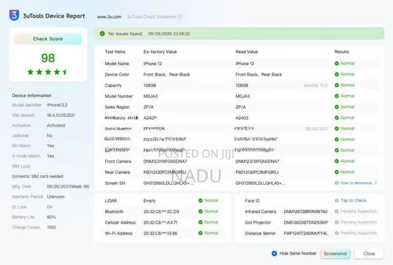Viewport: 393px width, 265px height.
Task: Open the 3uTools Check Statement link
Action: [152, 17]
